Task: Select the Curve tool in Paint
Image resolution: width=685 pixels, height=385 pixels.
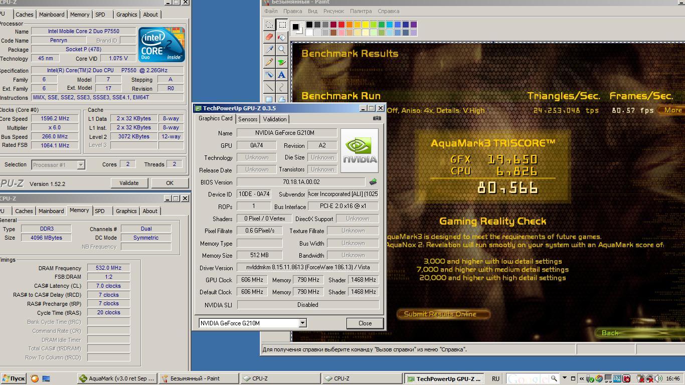Action: coord(282,87)
